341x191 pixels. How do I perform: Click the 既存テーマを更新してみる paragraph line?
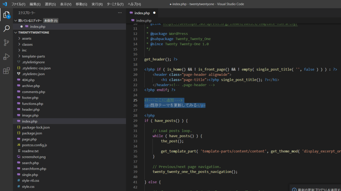pyautogui.click(x=175, y=105)
